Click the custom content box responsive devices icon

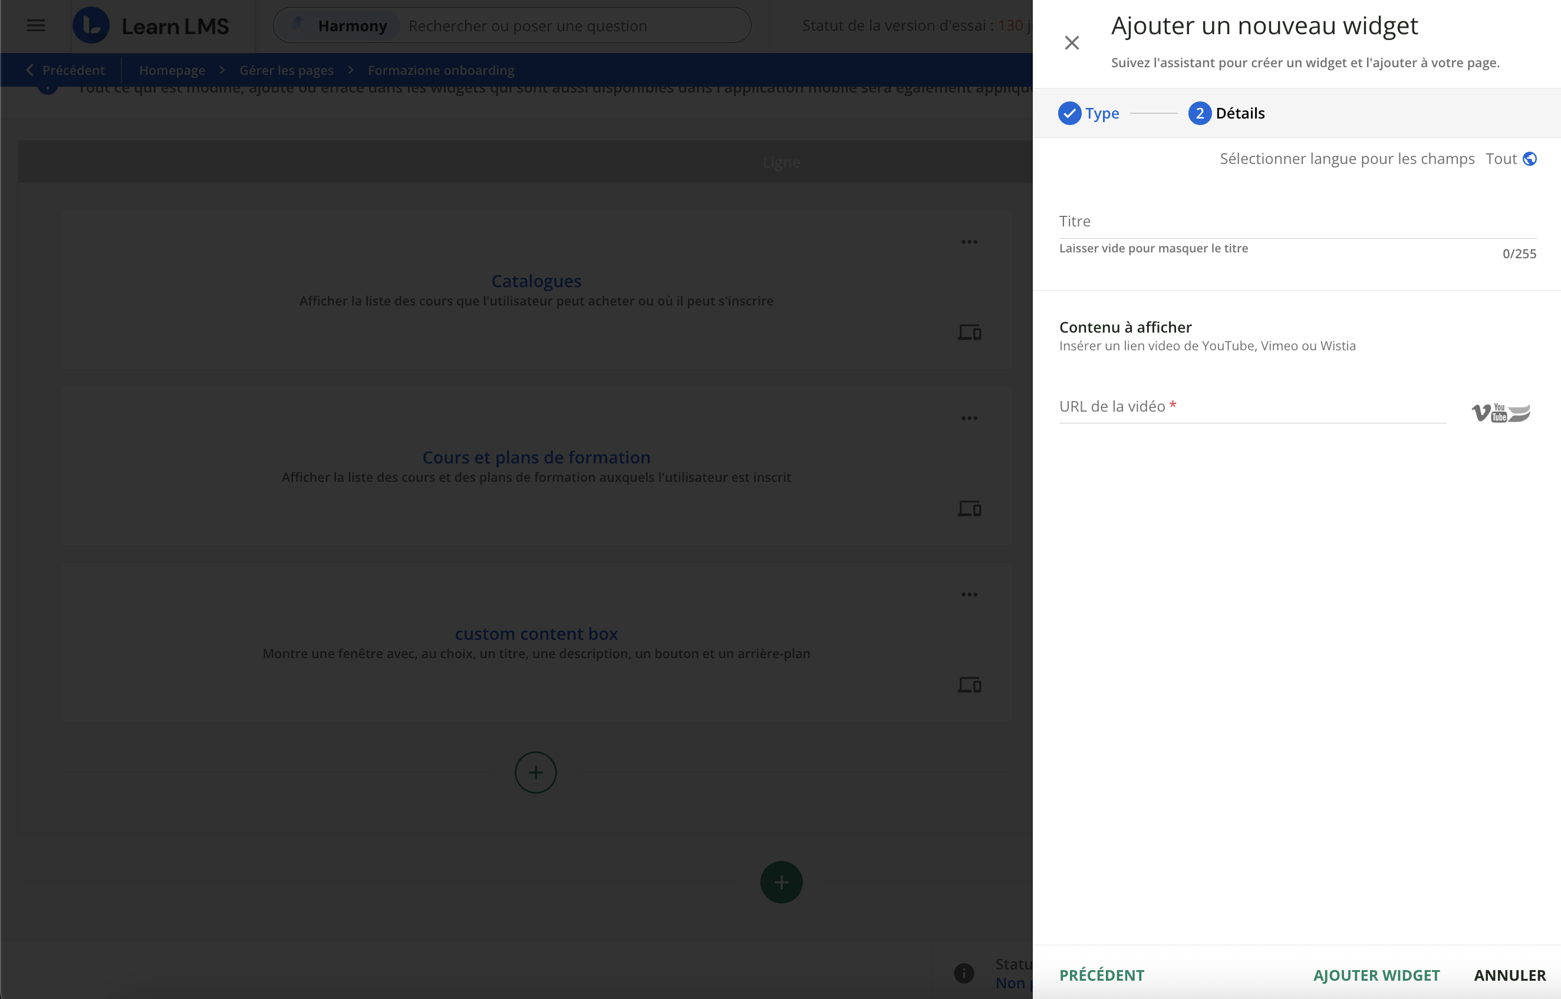pos(969,685)
